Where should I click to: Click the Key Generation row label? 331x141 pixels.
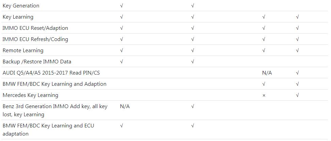pos(21,6)
